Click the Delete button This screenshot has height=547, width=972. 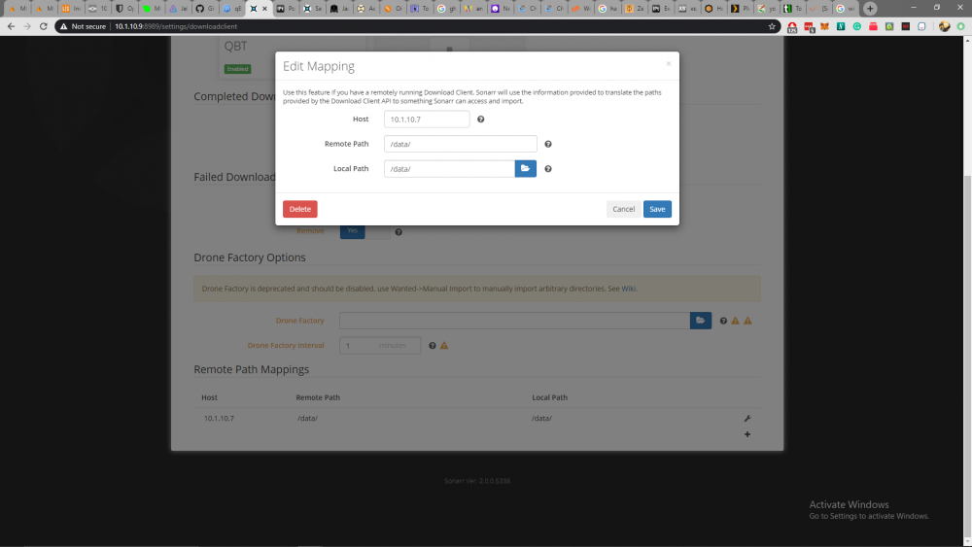pyautogui.click(x=300, y=209)
